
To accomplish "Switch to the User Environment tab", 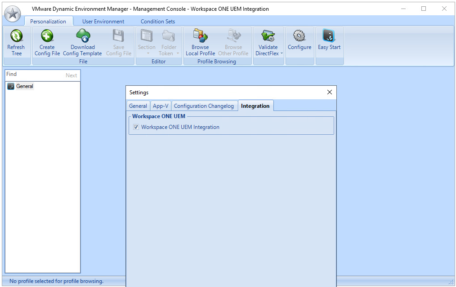I will point(103,22).
